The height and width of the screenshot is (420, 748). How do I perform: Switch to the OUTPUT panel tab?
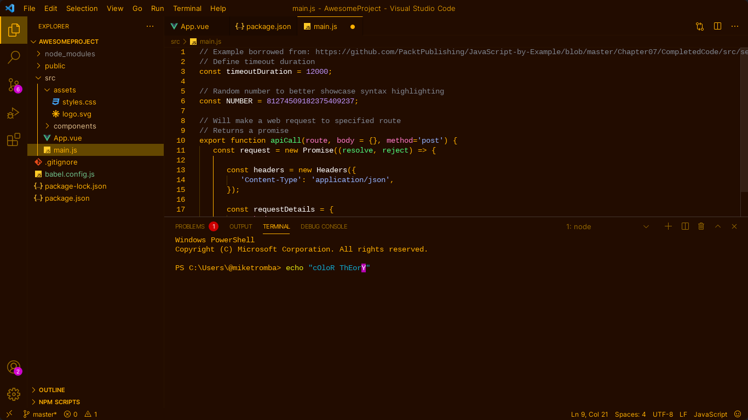click(x=240, y=226)
